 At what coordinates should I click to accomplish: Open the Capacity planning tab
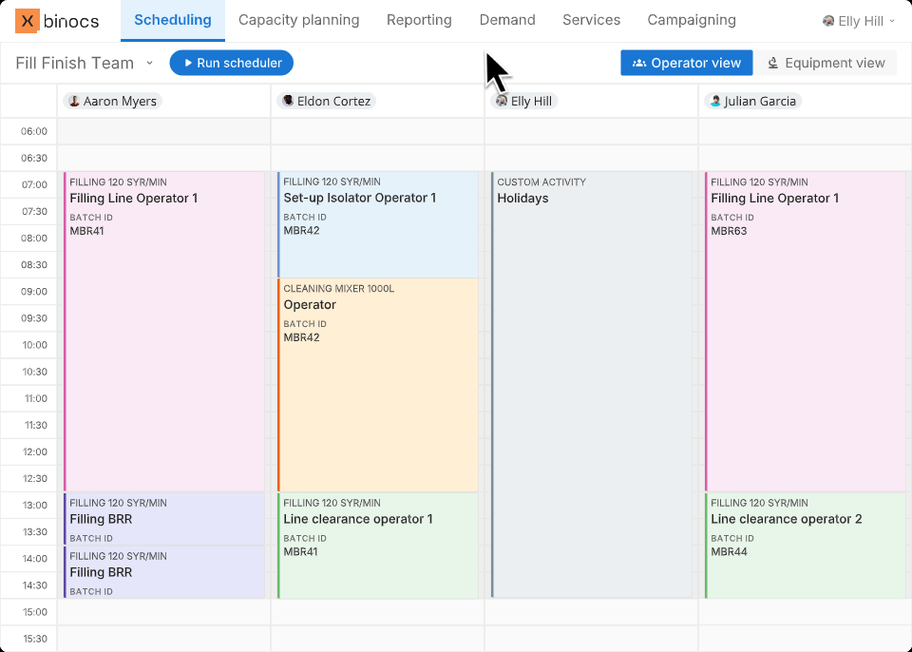coord(298,20)
